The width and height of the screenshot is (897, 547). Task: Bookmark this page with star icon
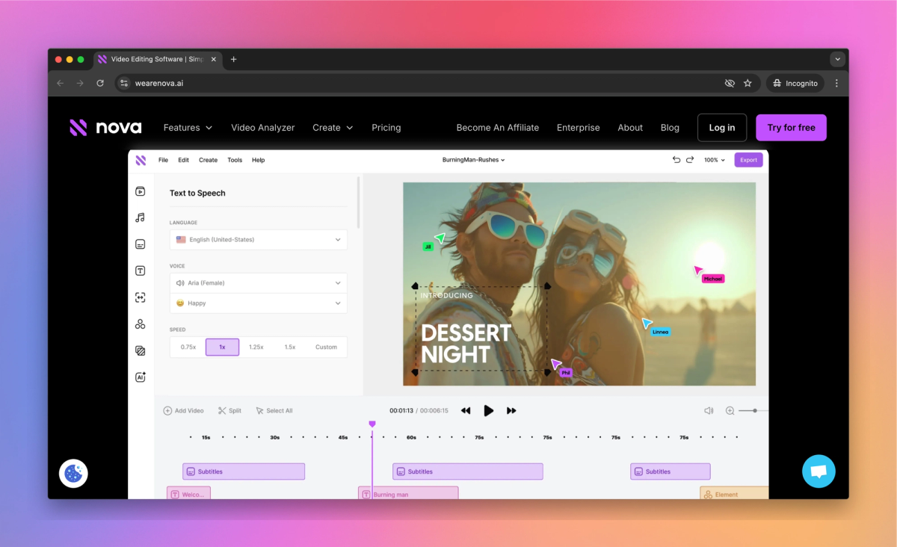747,83
